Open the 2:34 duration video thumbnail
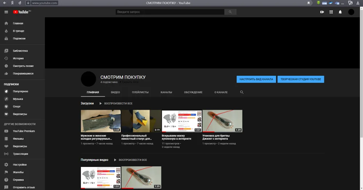This screenshot has height=190, width=363. [101, 121]
